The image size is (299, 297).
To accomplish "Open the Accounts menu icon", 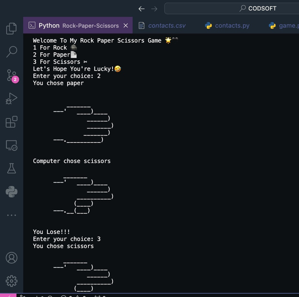I will [12, 258].
